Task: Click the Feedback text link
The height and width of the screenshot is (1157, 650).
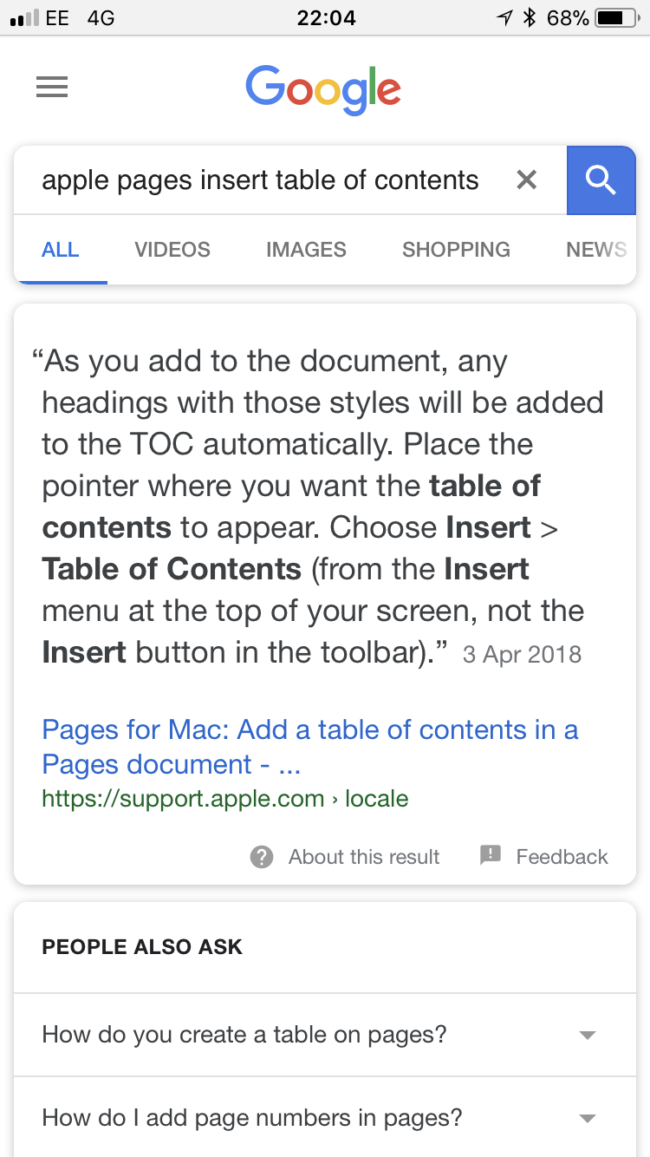Action: click(x=562, y=857)
